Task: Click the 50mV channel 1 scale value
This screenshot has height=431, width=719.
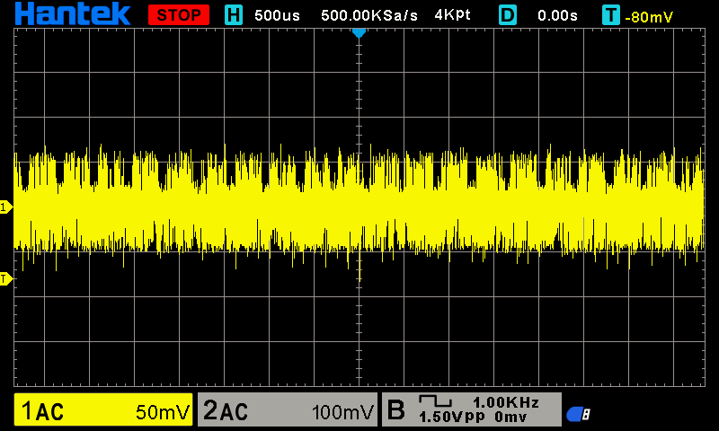Action: point(163,412)
